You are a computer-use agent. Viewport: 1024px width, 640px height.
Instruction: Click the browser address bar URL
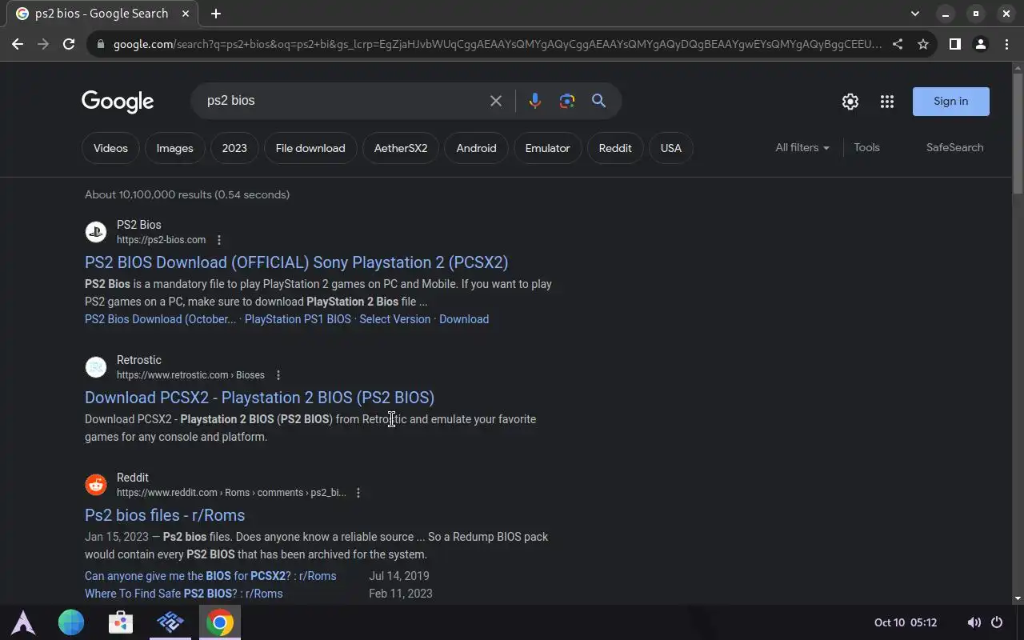tap(496, 44)
